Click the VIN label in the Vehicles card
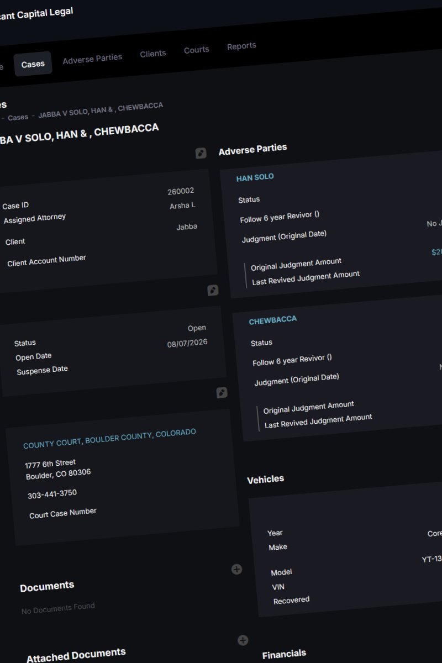The image size is (442, 663). click(x=278, y=587)
